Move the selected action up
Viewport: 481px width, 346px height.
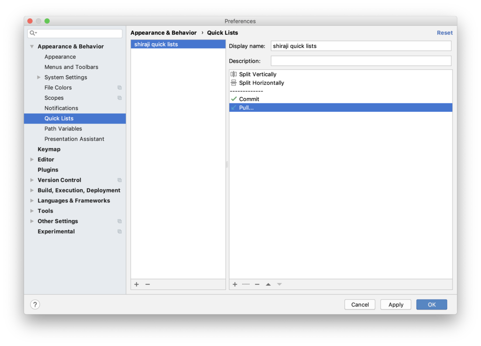(268, 284)
